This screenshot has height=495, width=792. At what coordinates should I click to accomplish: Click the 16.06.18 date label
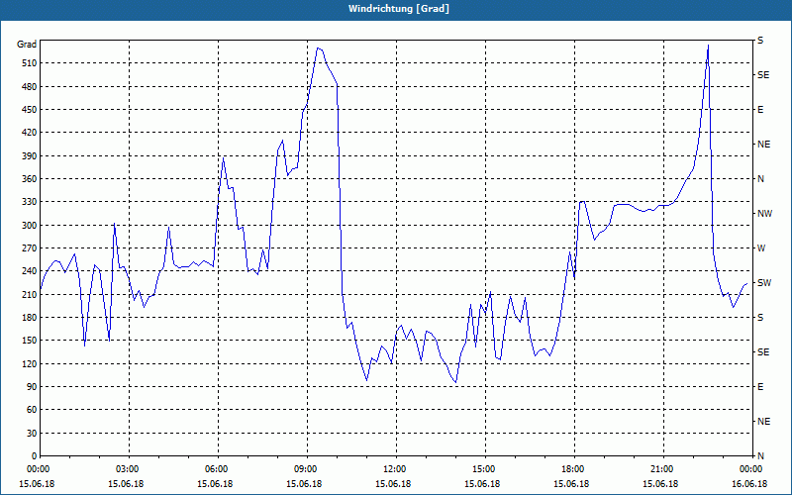749,484
